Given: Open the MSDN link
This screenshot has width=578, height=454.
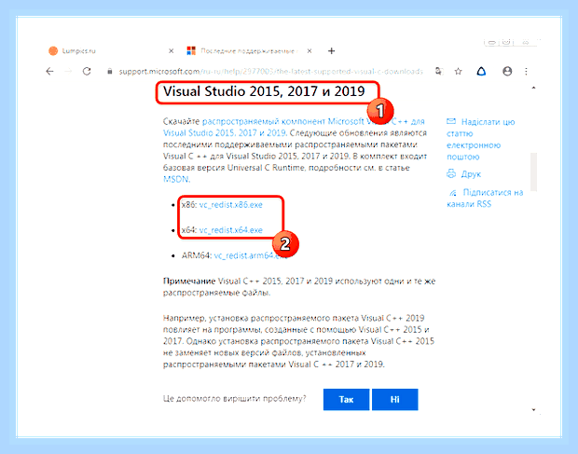Looking at the screenshot, I should [x=176, y=180].
